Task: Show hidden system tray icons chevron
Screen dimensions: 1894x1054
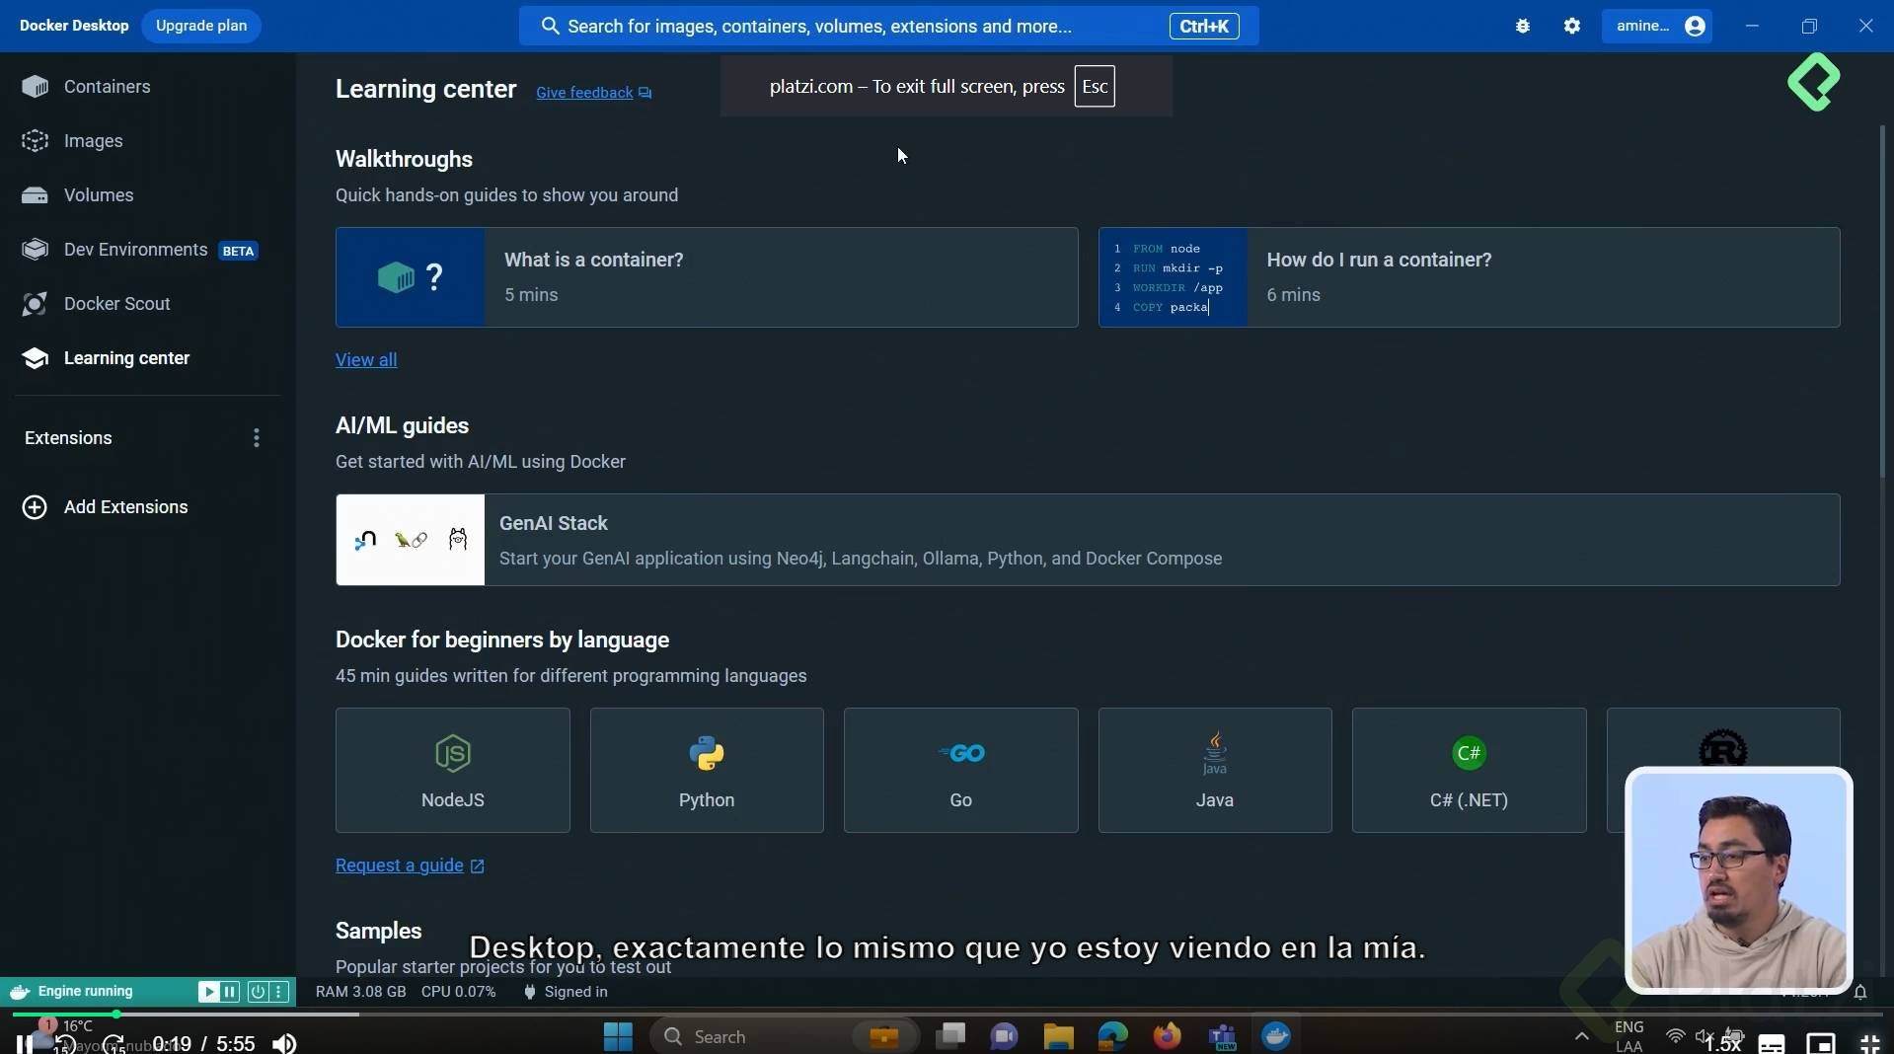Action: tap(1581, 1036)
